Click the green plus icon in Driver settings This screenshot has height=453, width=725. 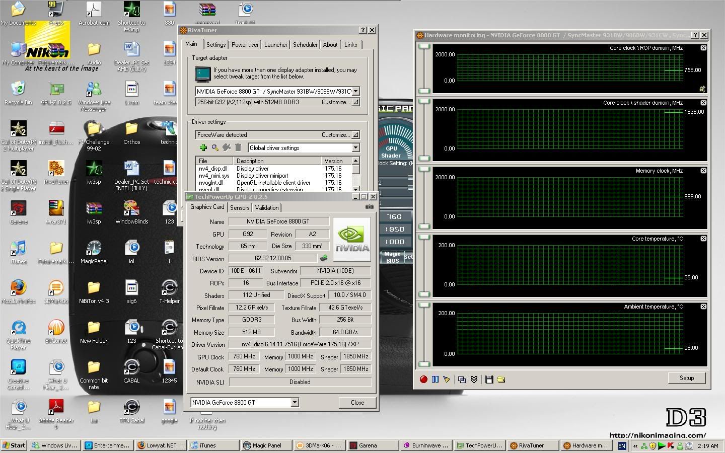tap(203, 147)
